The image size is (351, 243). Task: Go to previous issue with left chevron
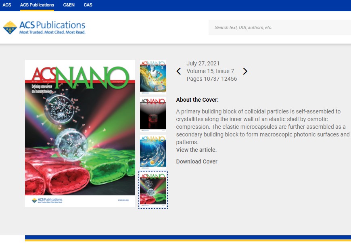click(x=178, y=71)
